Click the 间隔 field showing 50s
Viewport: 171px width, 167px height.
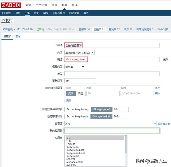tap(103, 93)
